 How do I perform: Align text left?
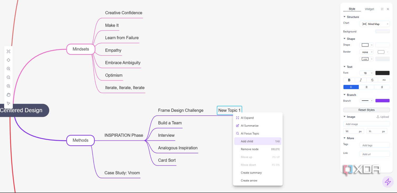pos(351,87)
